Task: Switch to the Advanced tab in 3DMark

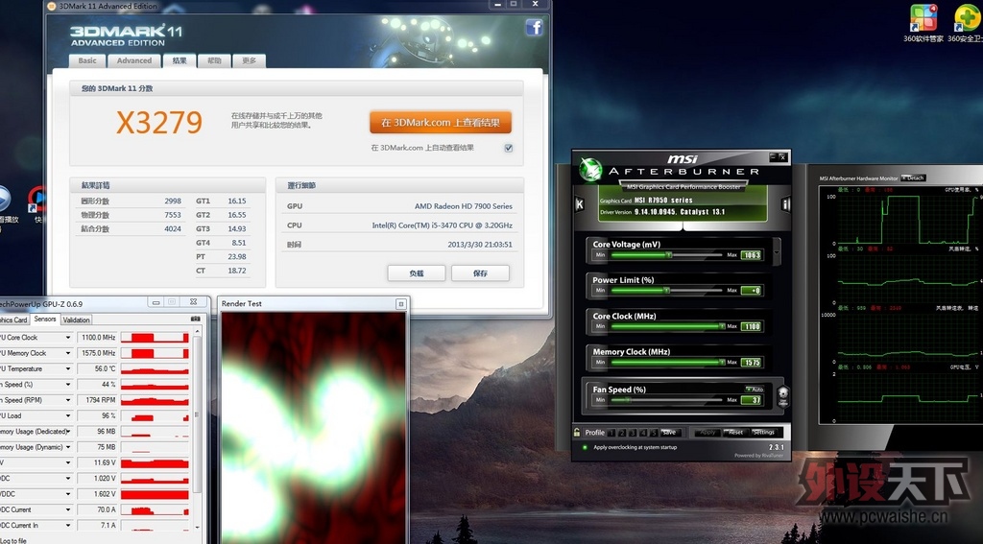Action: click(x=134, y=60)
